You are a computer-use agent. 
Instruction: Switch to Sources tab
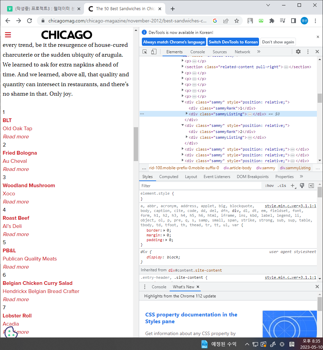click(220, 52)
